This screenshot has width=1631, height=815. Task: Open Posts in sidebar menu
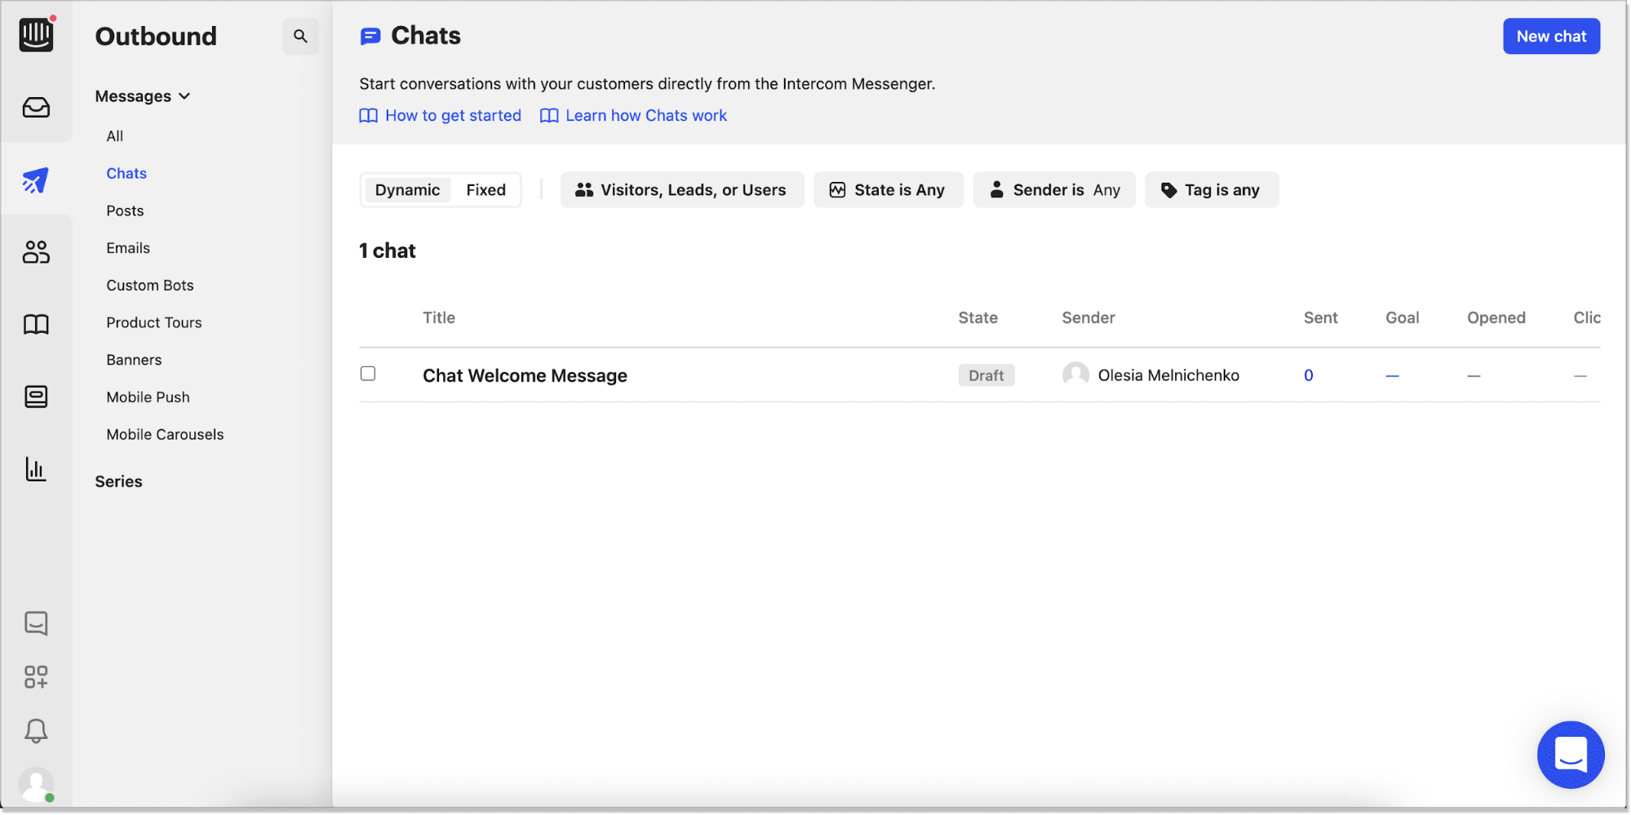click(x=125, y=210)
